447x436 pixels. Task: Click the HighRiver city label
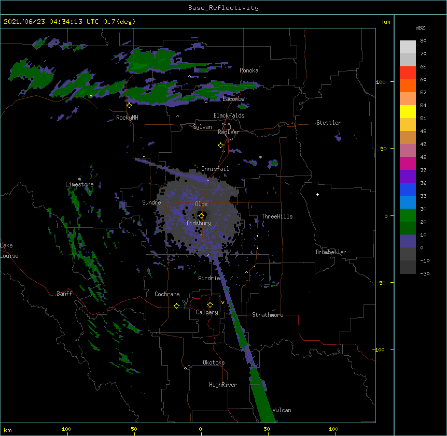pyautogui.click(x=223, y=385)
